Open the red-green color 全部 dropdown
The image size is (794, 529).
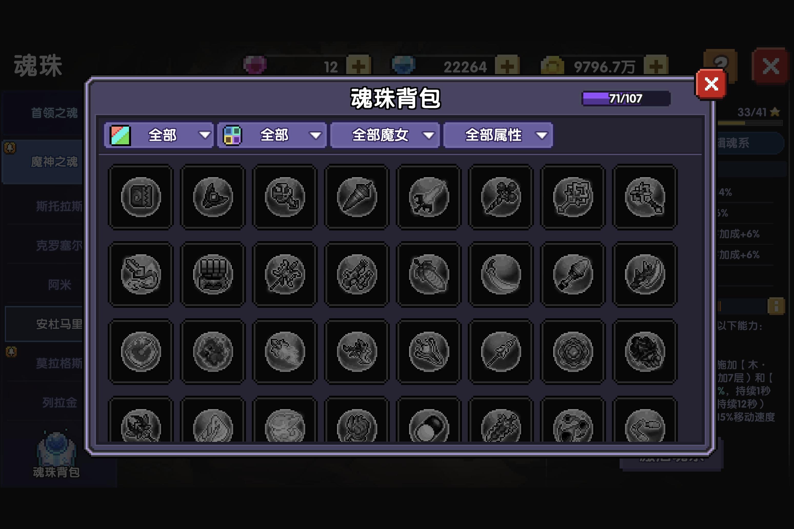[159, 135]
